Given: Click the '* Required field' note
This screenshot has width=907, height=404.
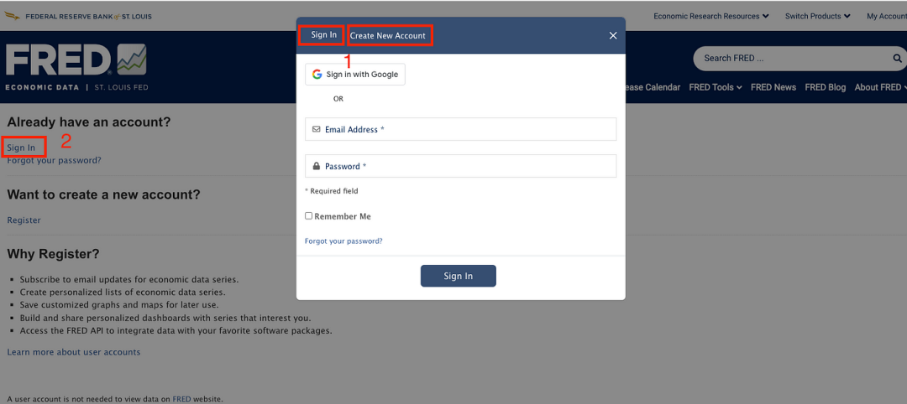Looking at the screenshot, I should 332,191.
